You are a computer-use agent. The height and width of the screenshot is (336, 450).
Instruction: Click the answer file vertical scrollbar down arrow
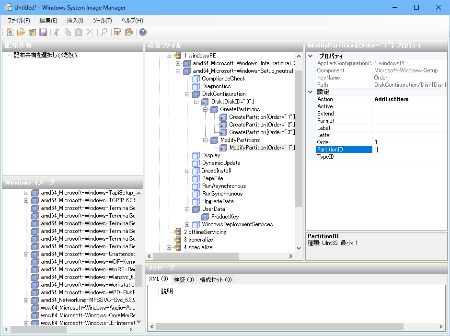[299, 248]
